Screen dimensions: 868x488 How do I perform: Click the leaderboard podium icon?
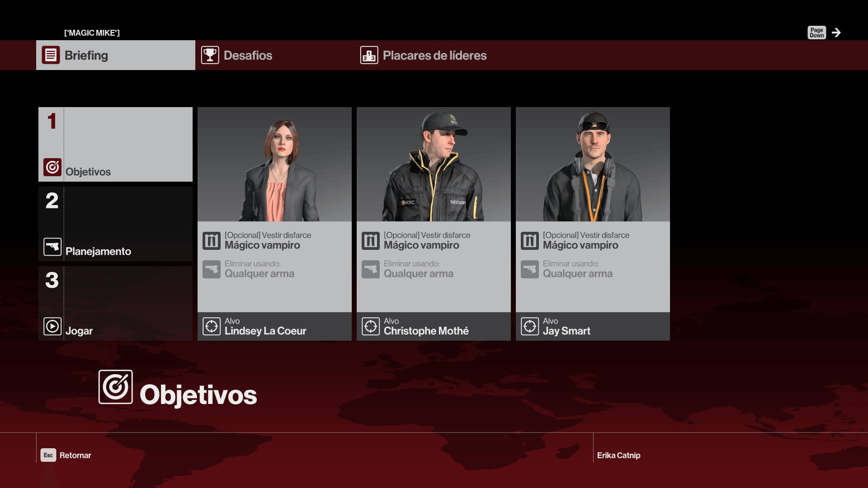pyautogui.click(x=369, y=55)
